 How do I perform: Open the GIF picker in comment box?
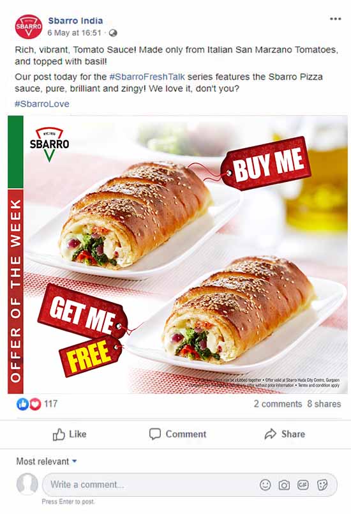click(303, 485)
